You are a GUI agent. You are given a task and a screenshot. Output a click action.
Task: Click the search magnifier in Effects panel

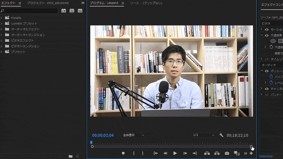(2, 11)
